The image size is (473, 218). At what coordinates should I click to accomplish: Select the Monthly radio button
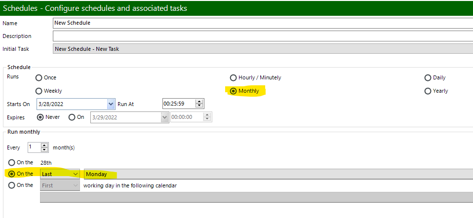(234, 91)
